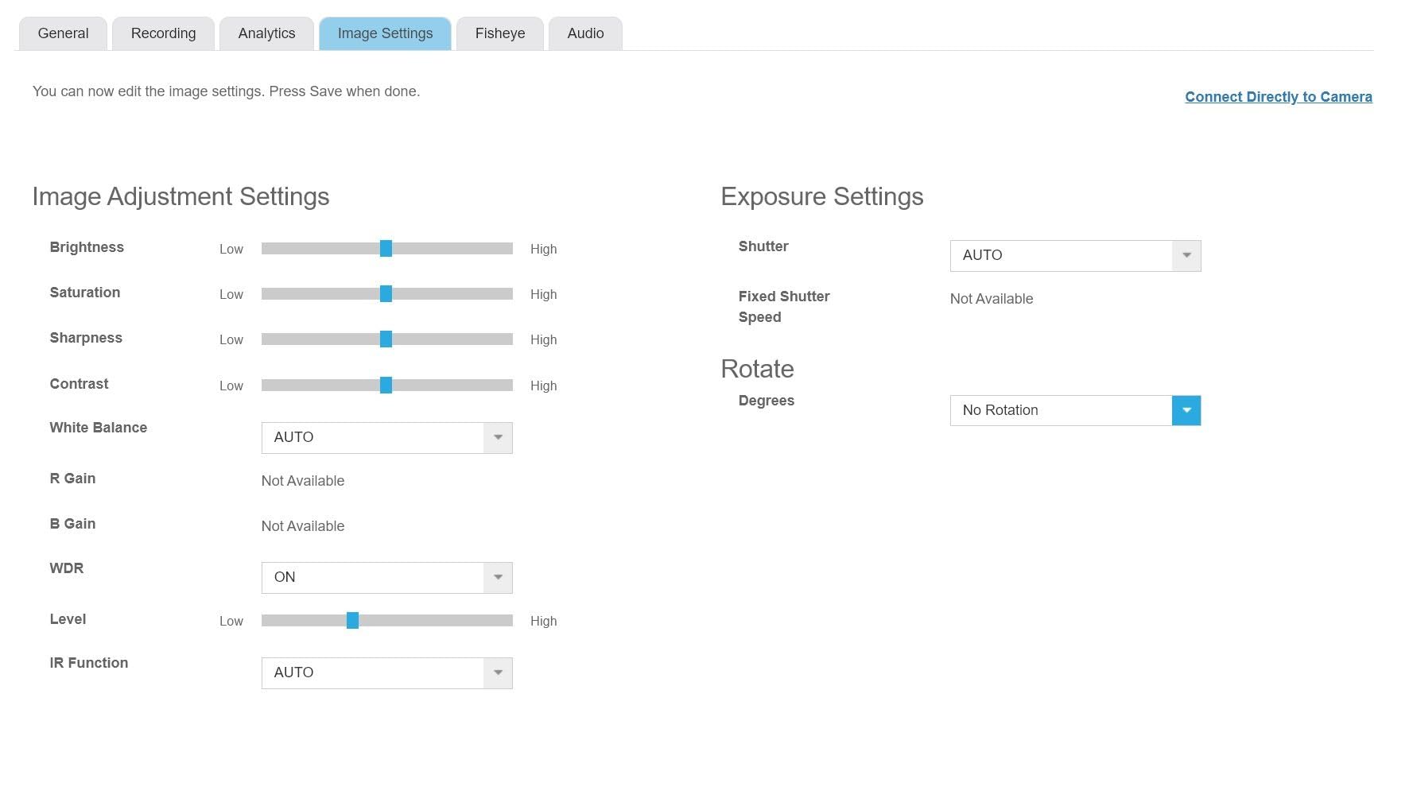Click the WDR Level slider handle
Screen dimensions: 1413x810
[352, 621]
